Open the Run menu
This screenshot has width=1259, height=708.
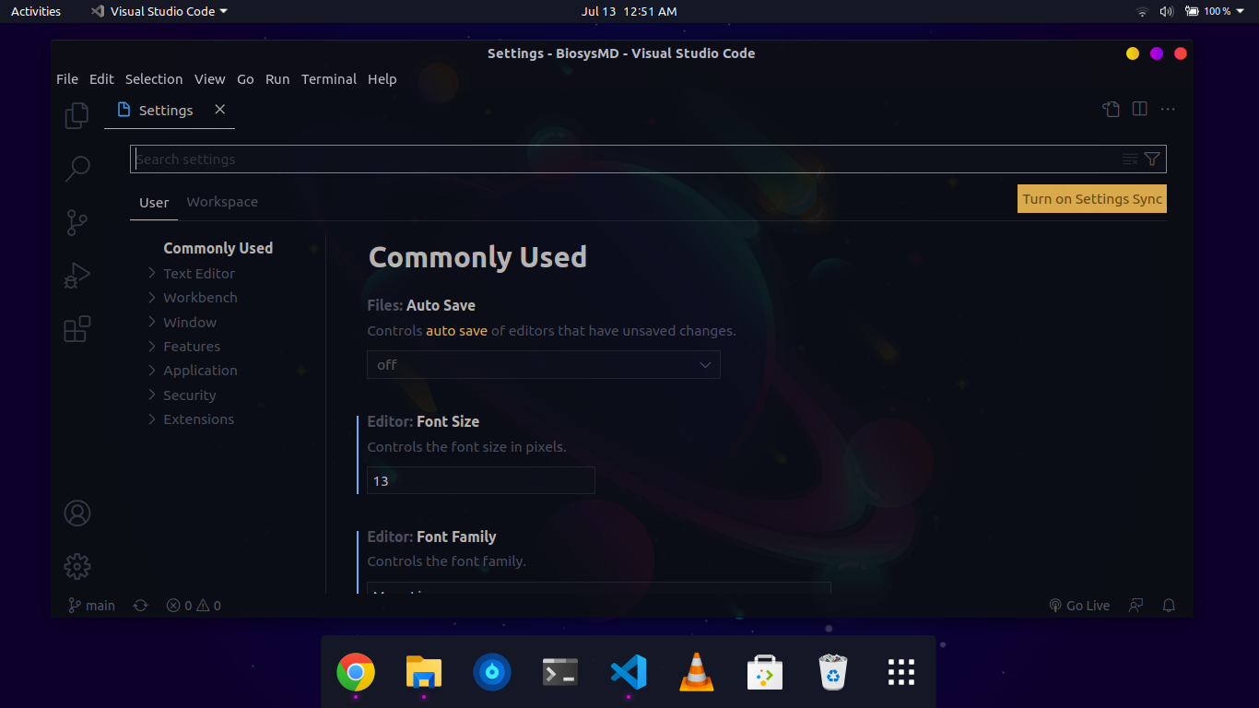pyautogui.click(x=277, y=79)
